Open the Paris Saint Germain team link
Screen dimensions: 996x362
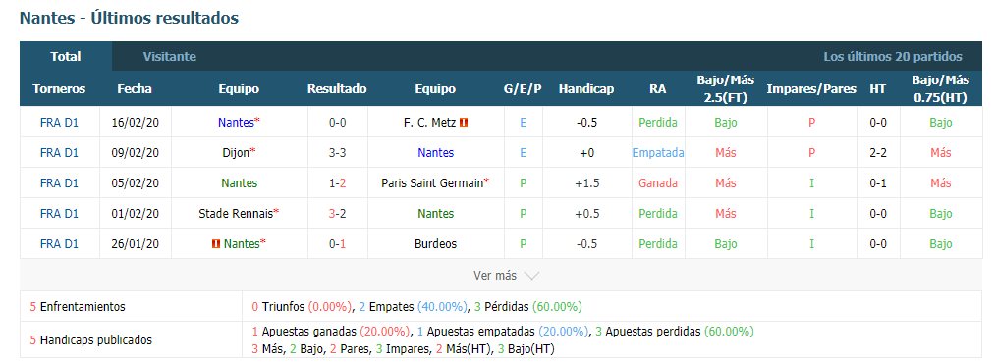[432, 183]
